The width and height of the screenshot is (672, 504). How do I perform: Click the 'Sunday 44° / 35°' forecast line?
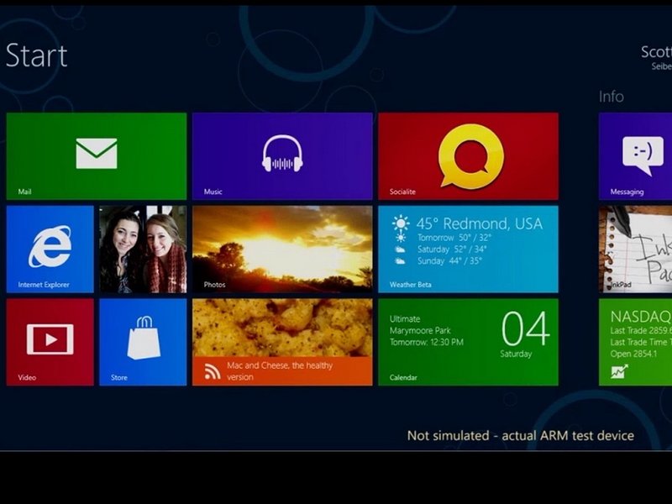click(x=449, y=260)
